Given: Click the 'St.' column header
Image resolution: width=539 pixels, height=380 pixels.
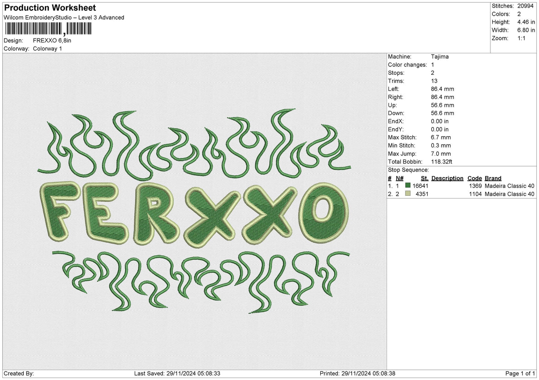Looking at the screenshot, I should pos(424,178).
